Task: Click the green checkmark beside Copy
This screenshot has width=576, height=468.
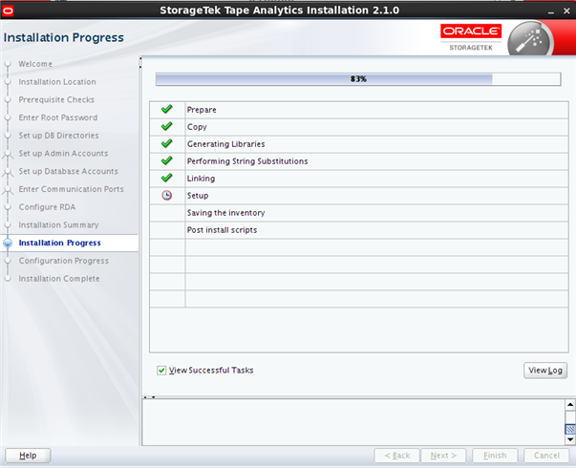Action: [167, 126]
